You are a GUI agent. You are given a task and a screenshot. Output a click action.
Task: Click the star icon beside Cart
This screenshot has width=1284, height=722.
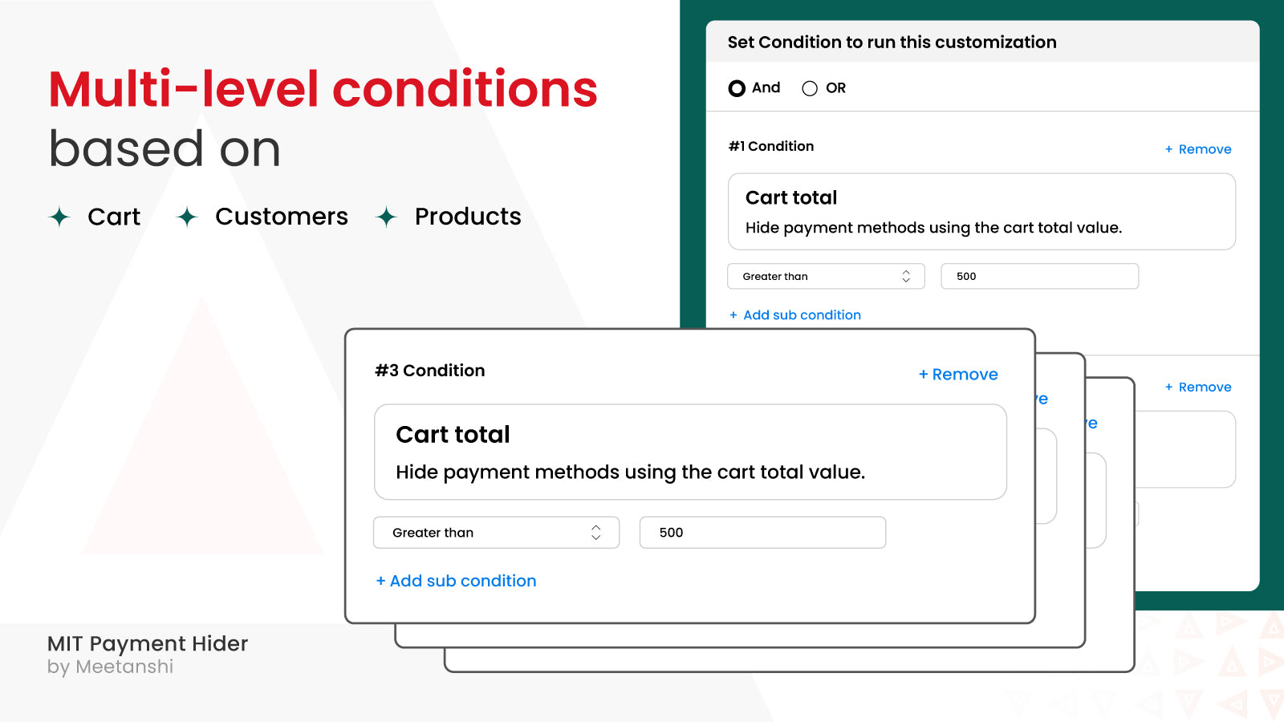59,217
